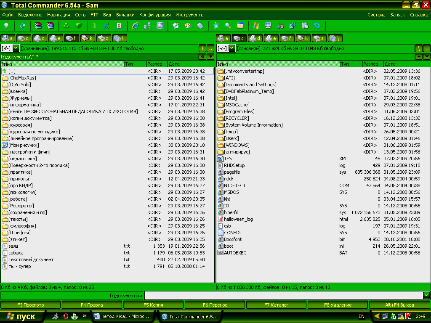Click the window-with-star toolbar icon
The width and height of the screenshot is (431, 323).
coord(240,26)
